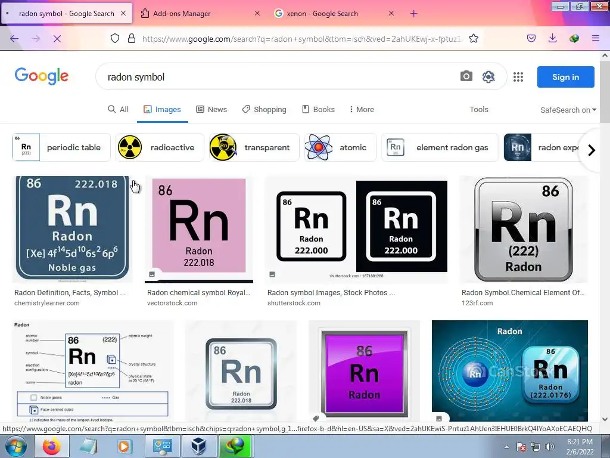610x458 pixels.
Task: Go back to previous page
Action: coord(14,38)
